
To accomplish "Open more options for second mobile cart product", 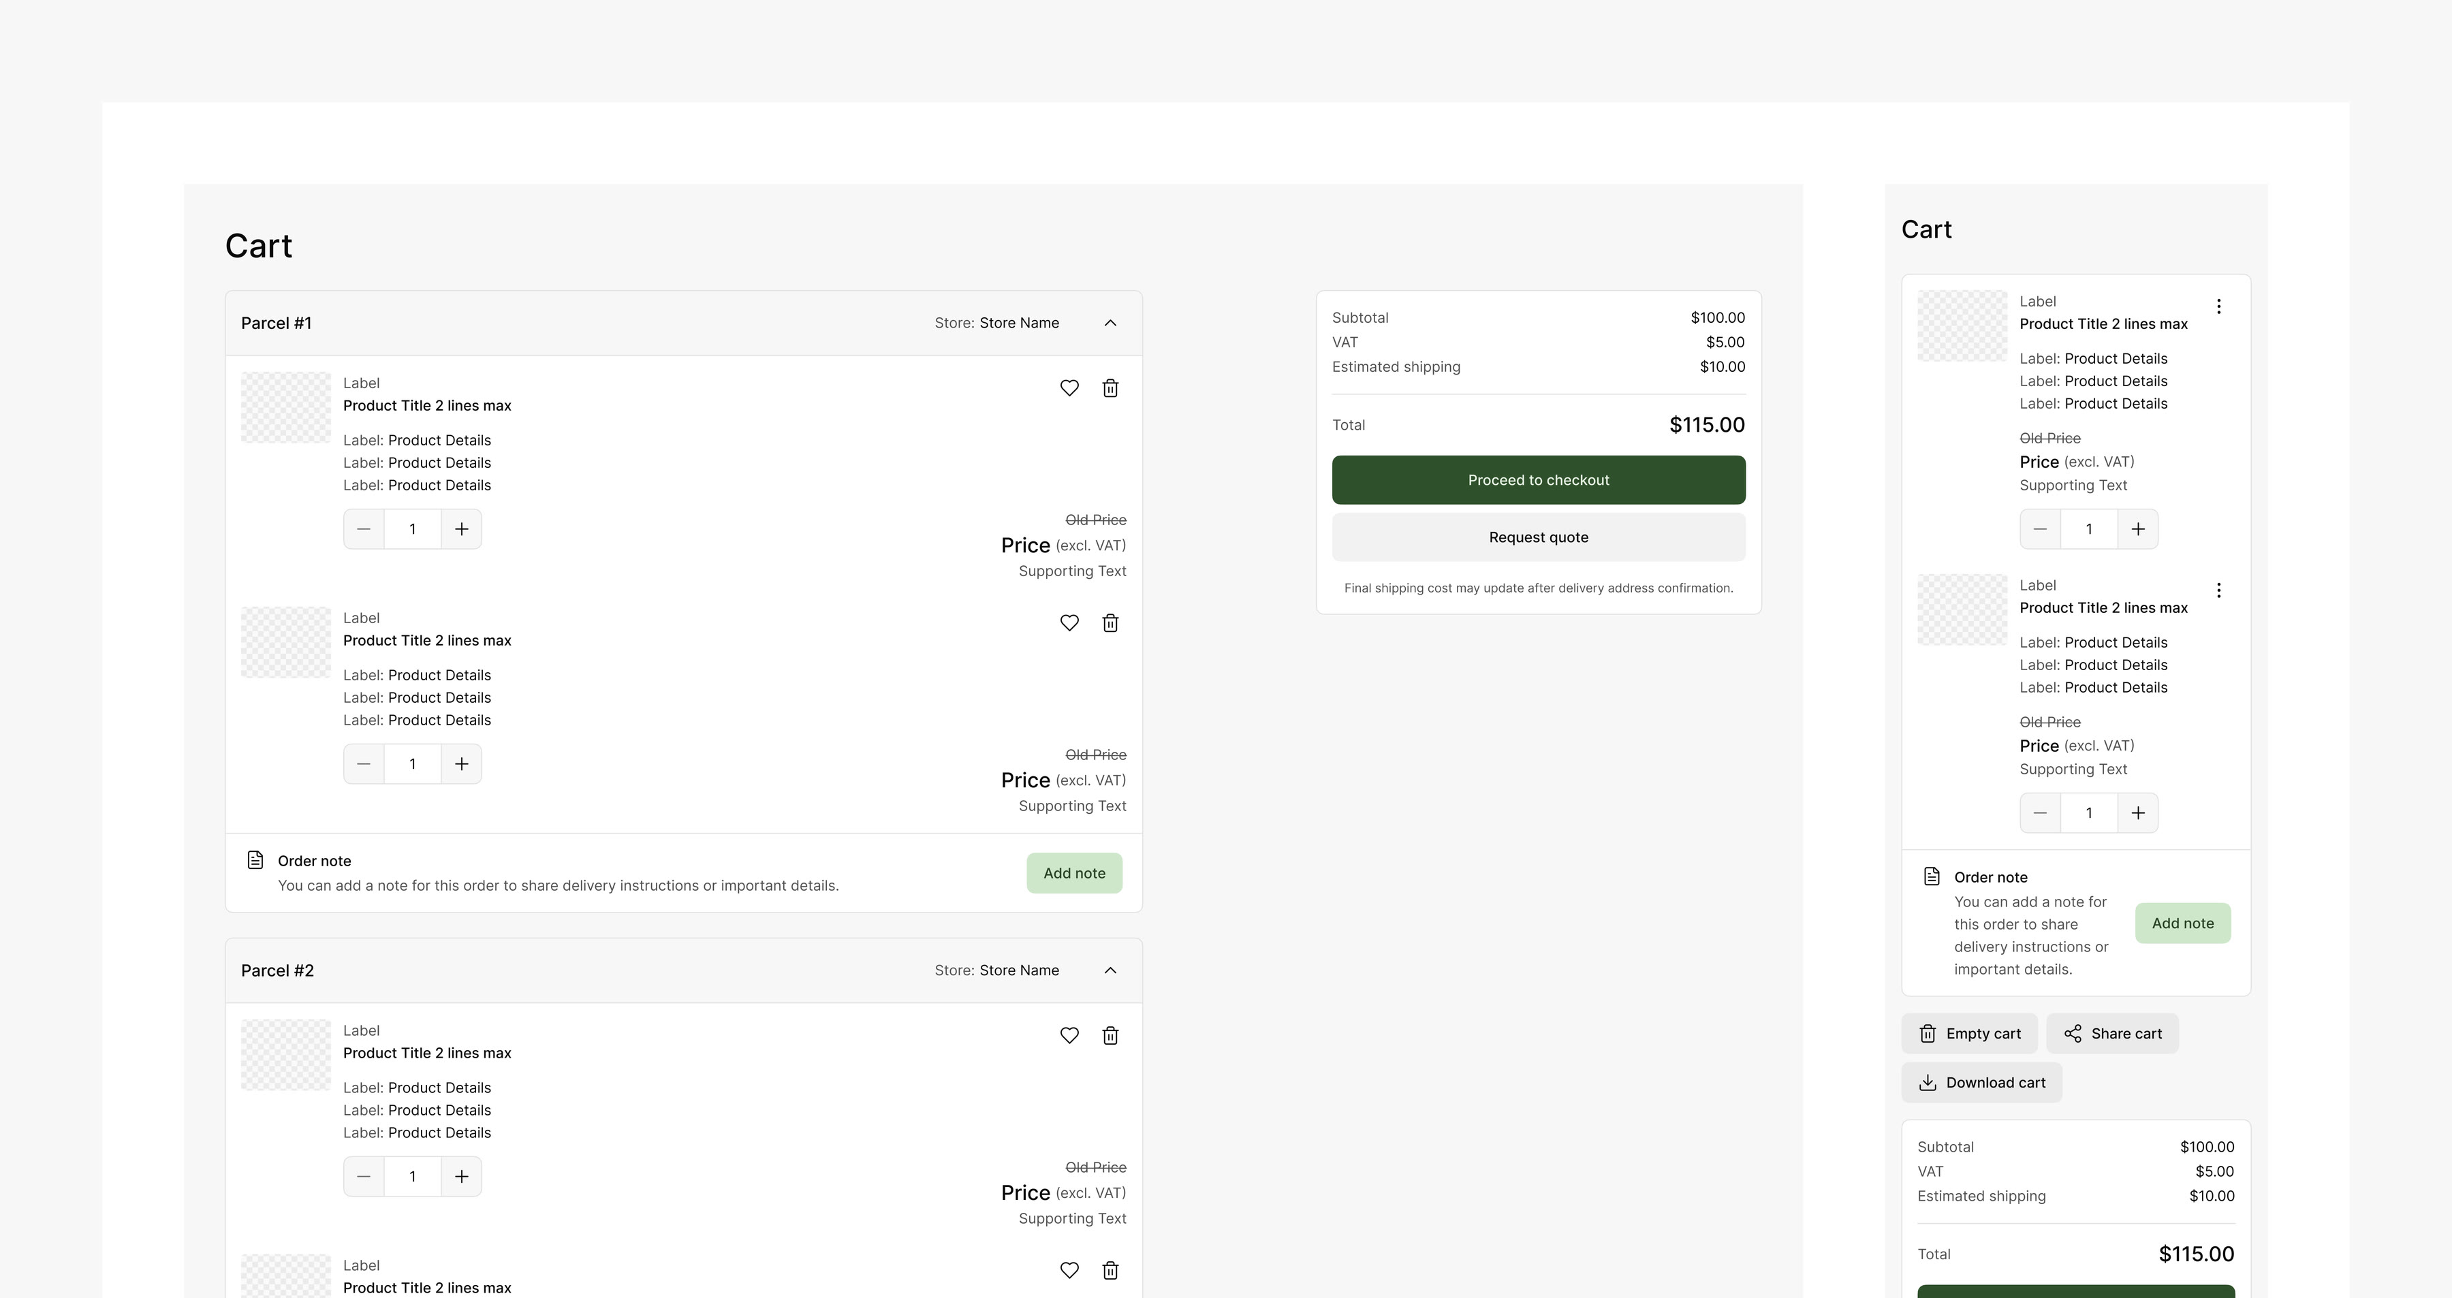I will pyautogui.click(x=2219, y=590).
